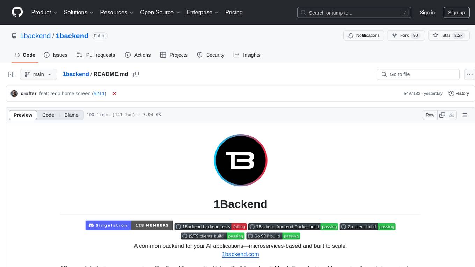The width and height of the screenshot is (475, 267).
Task: Open the Raw file view
Action: 430,115
